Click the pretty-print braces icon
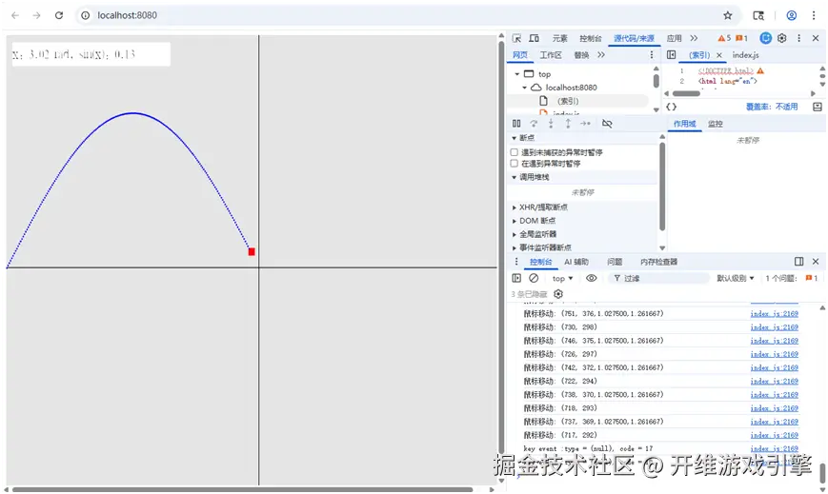This screenshot has width=828, height=494. click(671, 107)
